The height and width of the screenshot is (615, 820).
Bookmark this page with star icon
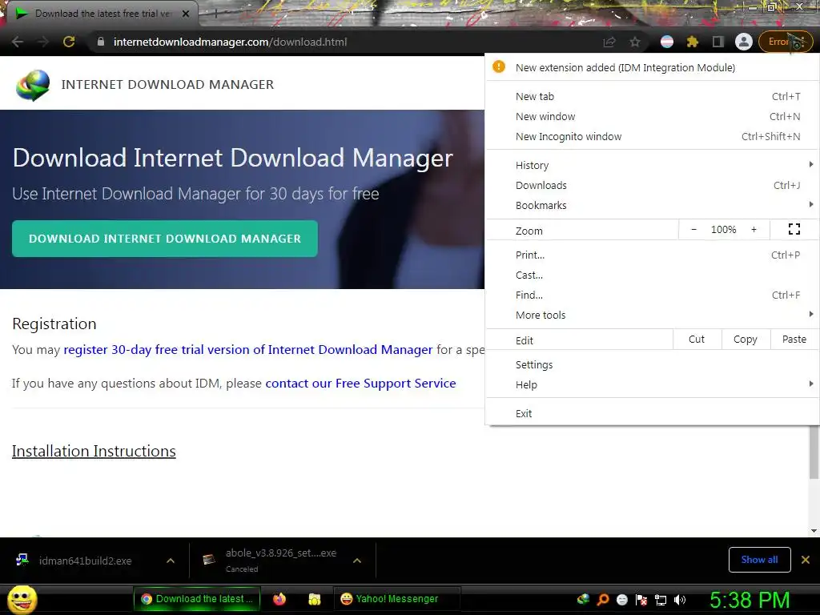coord(635,42)
